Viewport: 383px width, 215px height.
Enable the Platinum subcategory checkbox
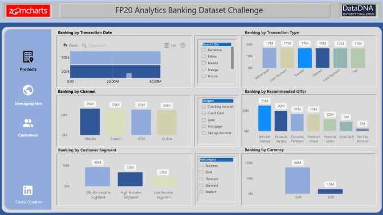pyautogui.click(x=202, y=179)
